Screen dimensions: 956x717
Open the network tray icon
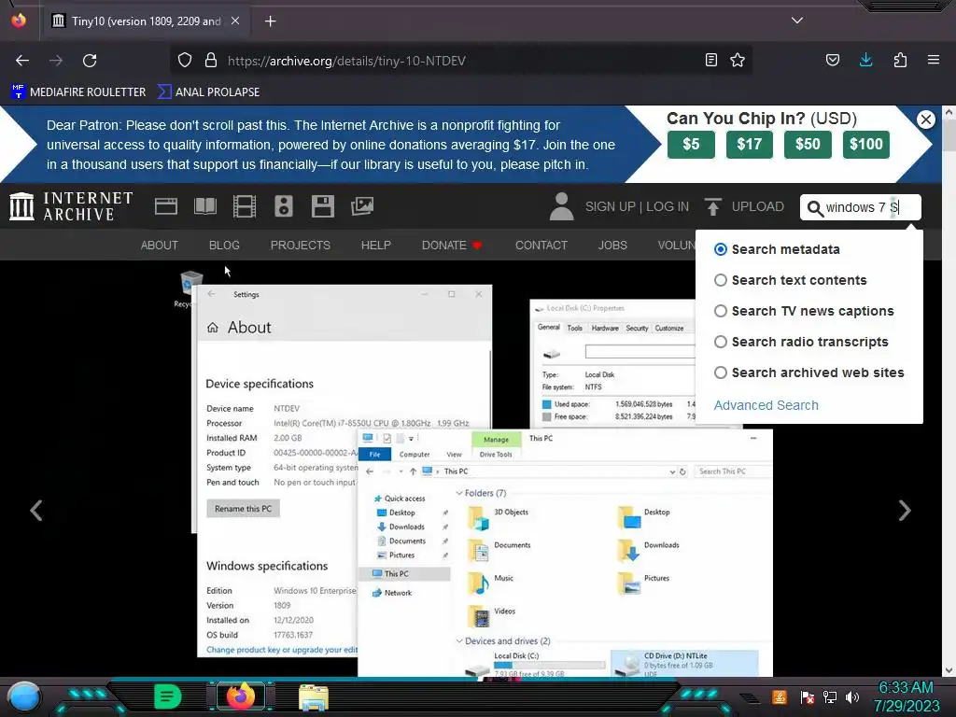pyautogui.click(x=829, y=696)
